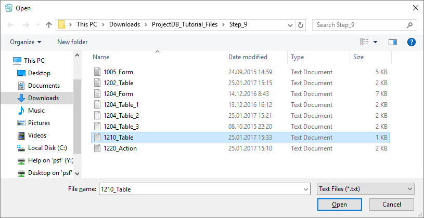Click the Refresh button in address bar
This screenshot has width=424, height=218.
[301, 25]
